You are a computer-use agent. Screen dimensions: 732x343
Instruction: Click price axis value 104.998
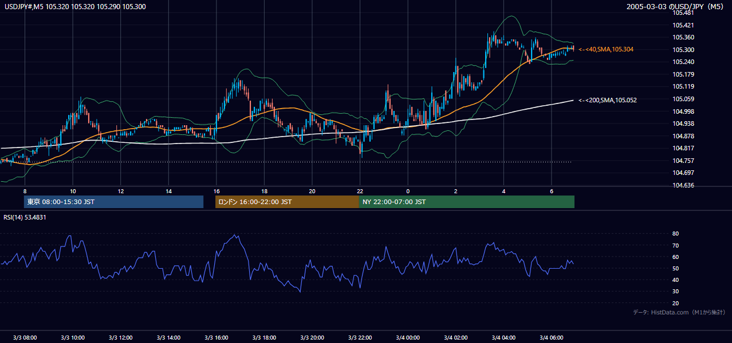click(x=683, y=111)
